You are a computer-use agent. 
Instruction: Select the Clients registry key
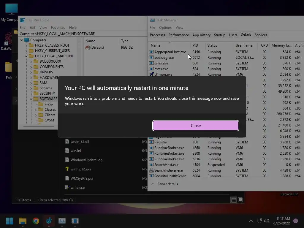pos(50,115)
